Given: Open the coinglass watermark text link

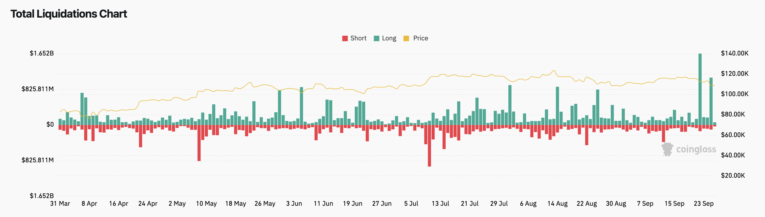Looking at the screenshot, I should tap(696, 150).
